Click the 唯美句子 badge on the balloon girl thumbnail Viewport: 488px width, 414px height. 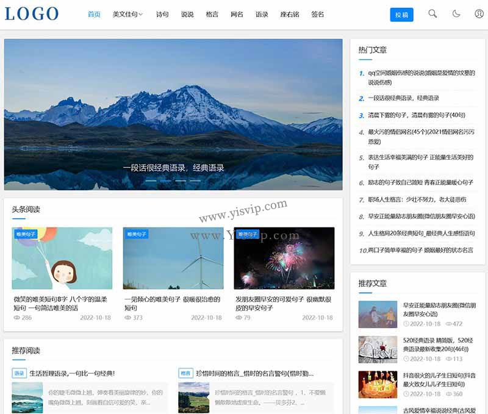[26, 234]
